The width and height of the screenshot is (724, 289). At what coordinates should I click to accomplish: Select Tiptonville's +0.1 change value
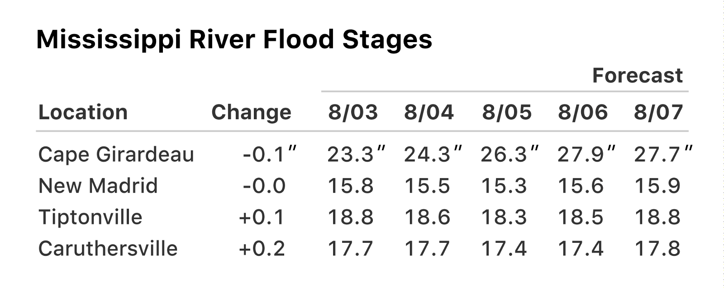[x=262, y=217]
